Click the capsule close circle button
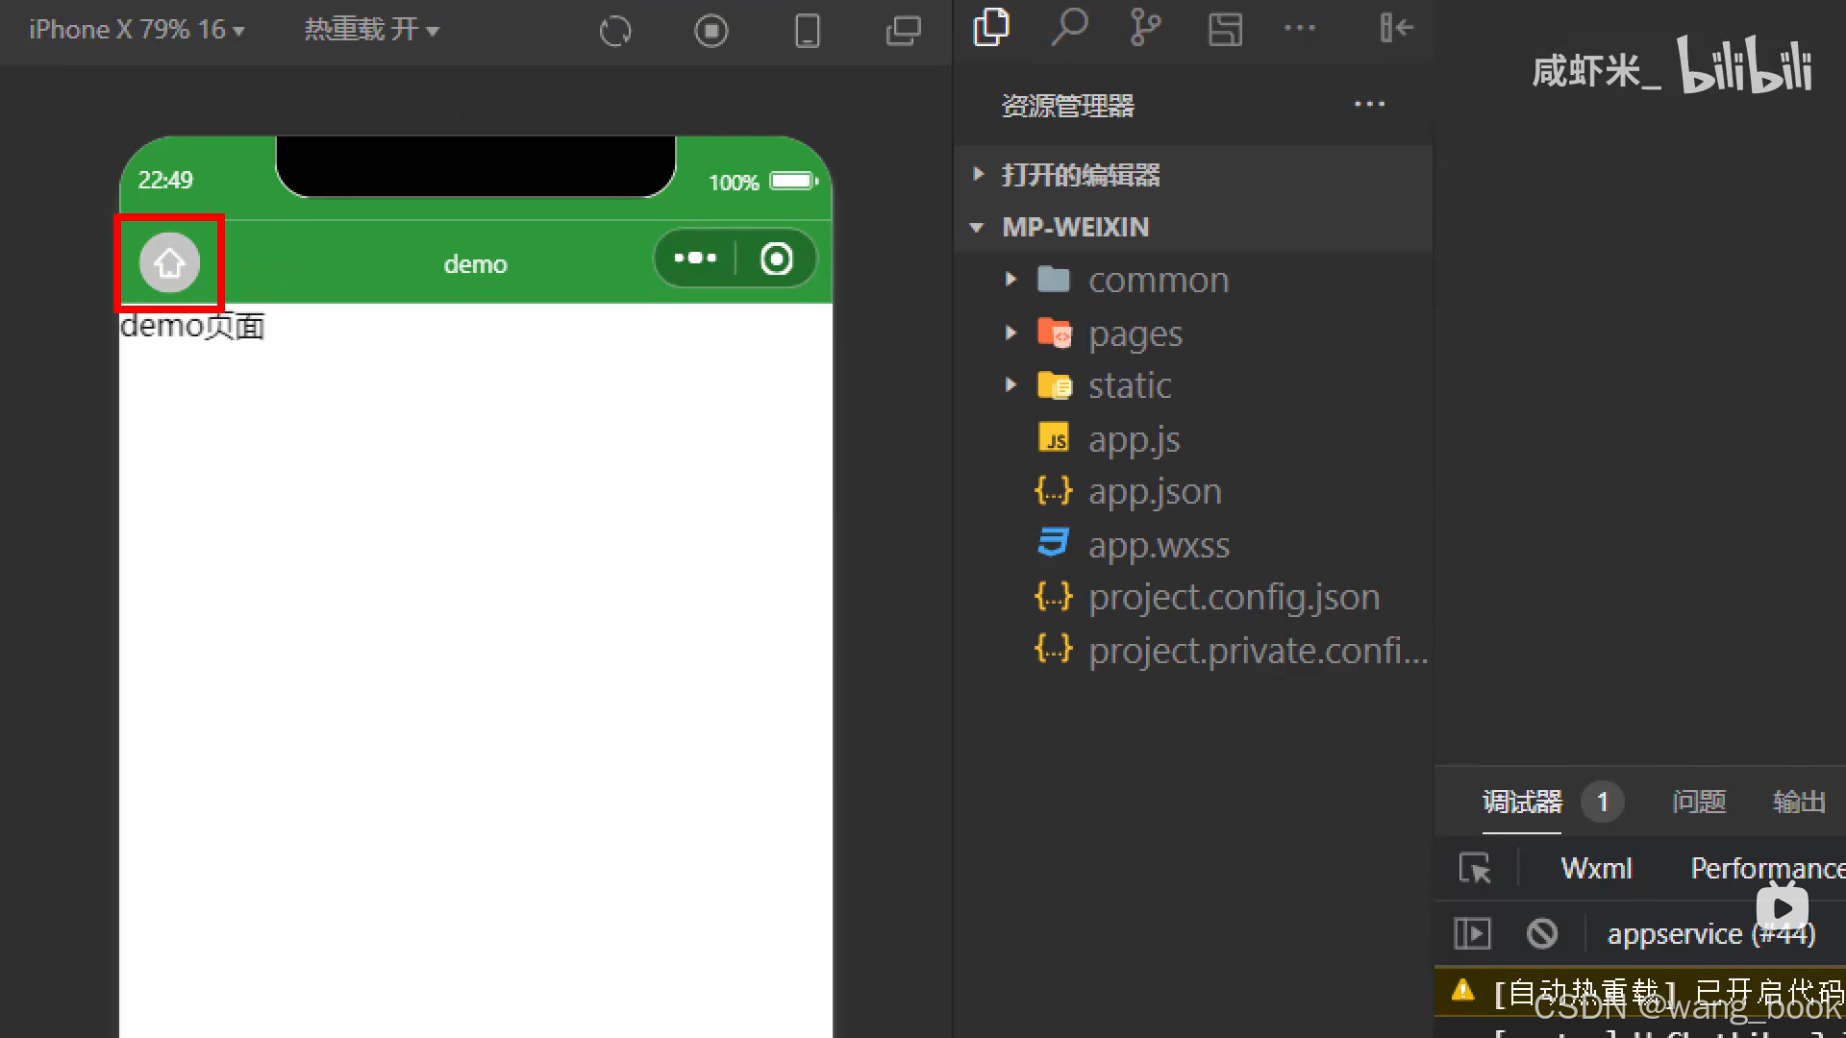This screenshot has height=1038, width=1846. point(776,259)
